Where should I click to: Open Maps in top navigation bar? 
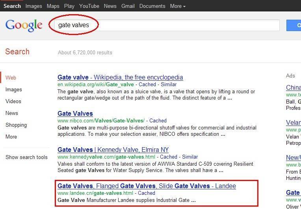click(53, 6)
